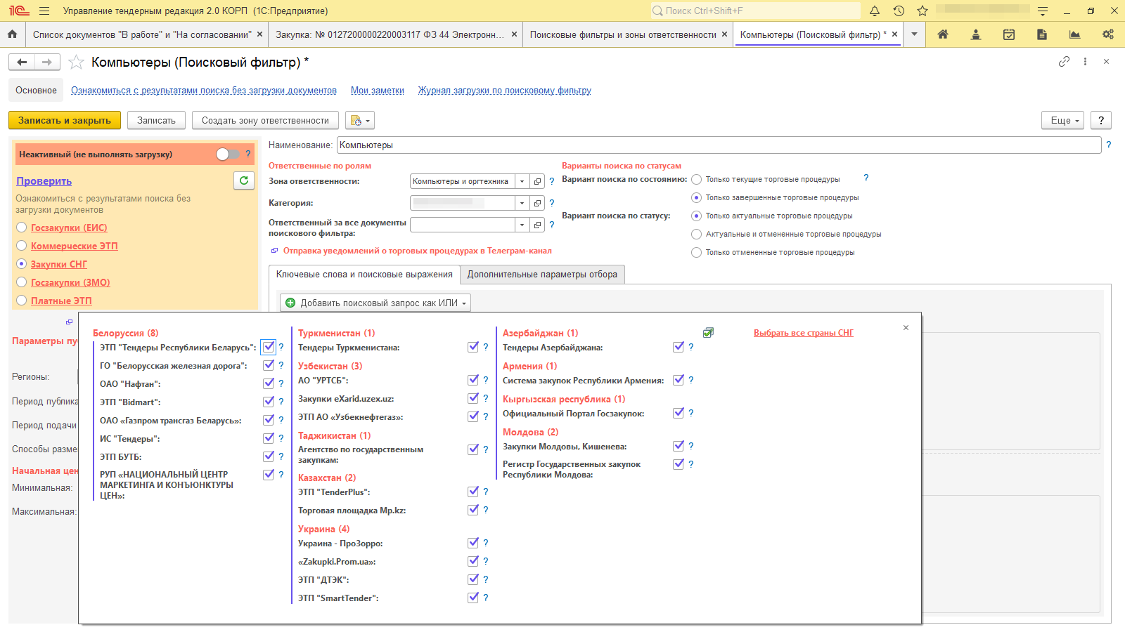Expand the Зона ответственности dropdown
Viewport: 1125px width, 632px height.
[x=522, y=181]
